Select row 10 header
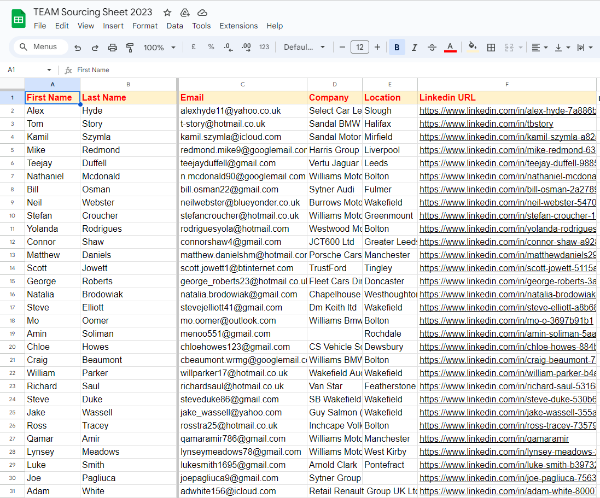This screenshot has width=600, height=498. 12,216
